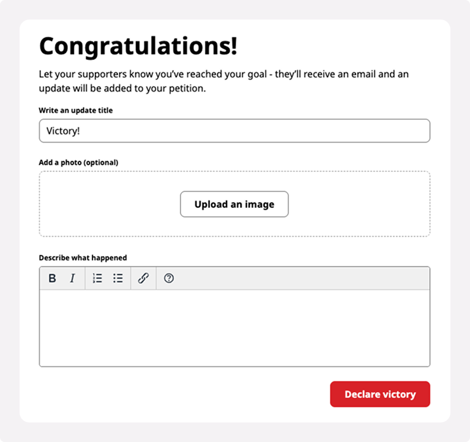Screen dimensions: 470x442
Task: Toggle italic formatting in the editor
Action: tap(72, 278)
